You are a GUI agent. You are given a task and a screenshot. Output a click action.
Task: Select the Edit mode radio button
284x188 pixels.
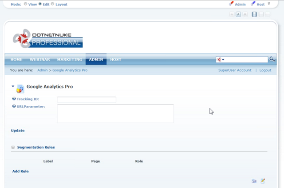click(40, 4)
